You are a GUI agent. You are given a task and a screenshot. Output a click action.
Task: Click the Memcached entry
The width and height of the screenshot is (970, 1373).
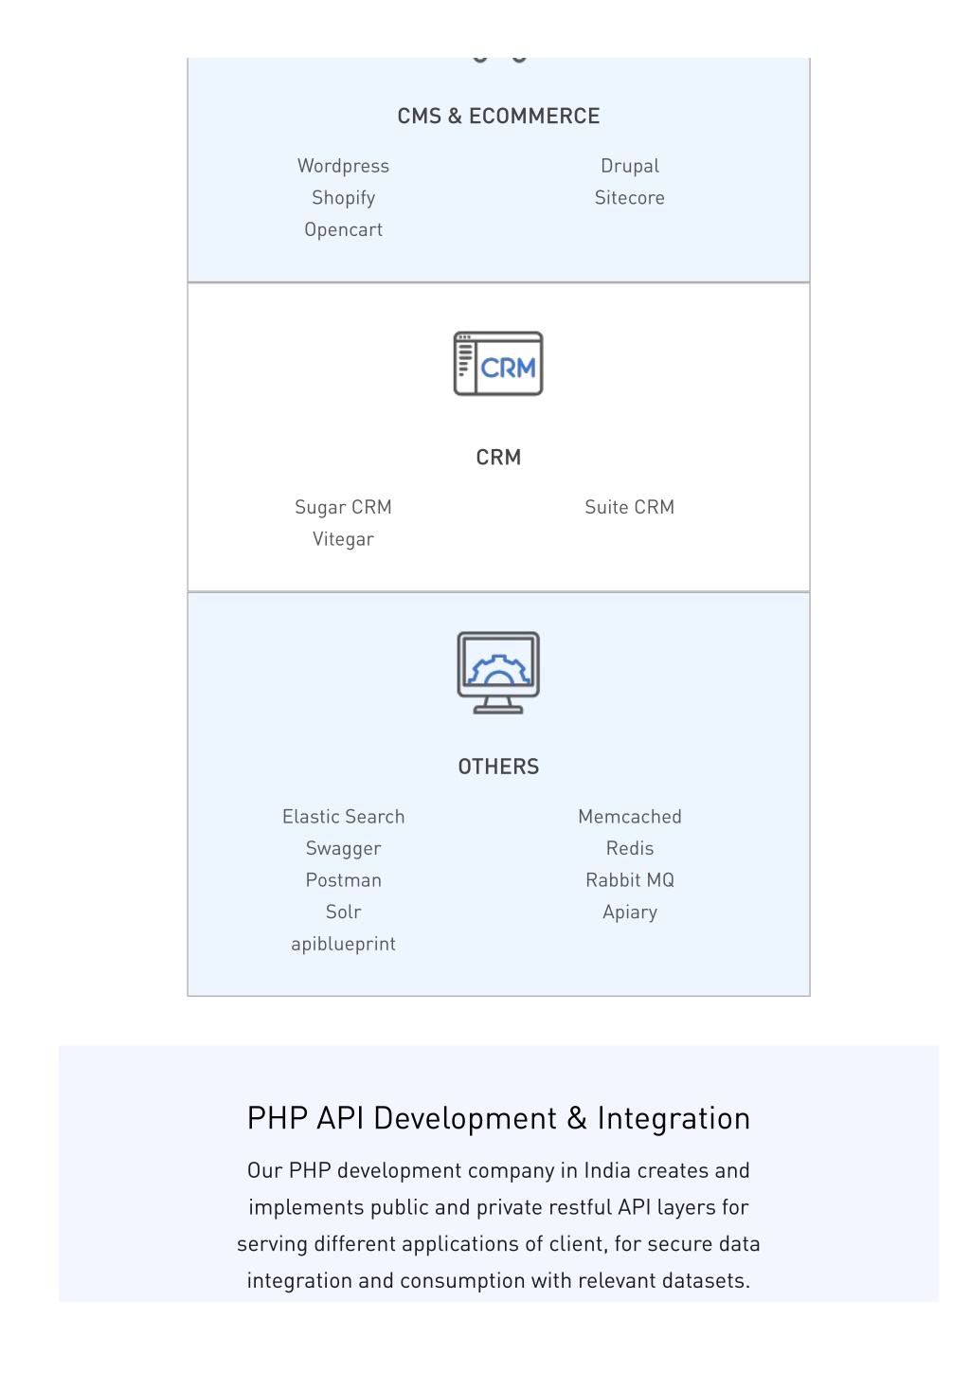tap(630, 817)
